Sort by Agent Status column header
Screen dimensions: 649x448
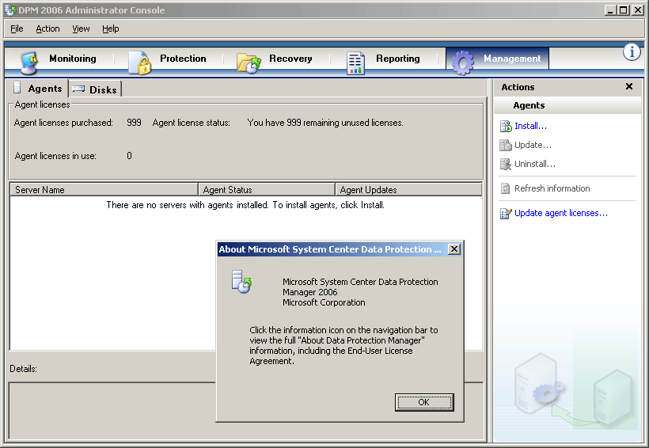(267, 190)
